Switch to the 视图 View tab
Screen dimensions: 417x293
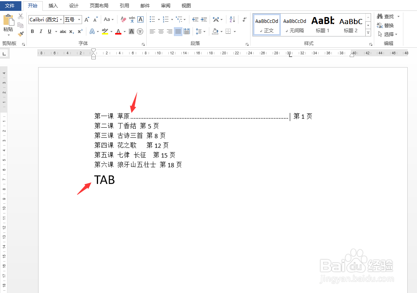pyautogui.click(x=186, y=5)
